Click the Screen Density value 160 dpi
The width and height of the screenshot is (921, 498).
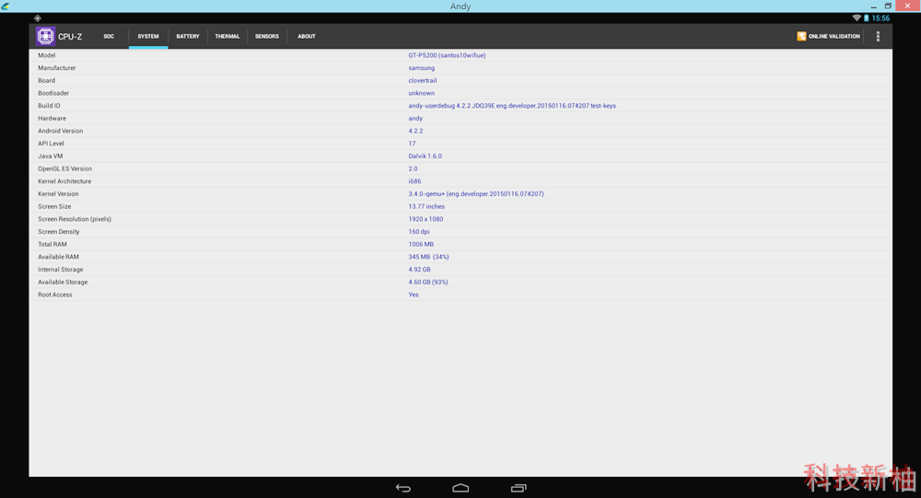[x=419, y=232]
